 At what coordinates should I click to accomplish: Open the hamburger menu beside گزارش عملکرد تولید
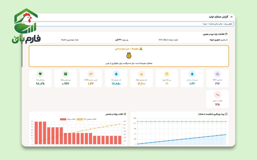click(231, 17)
